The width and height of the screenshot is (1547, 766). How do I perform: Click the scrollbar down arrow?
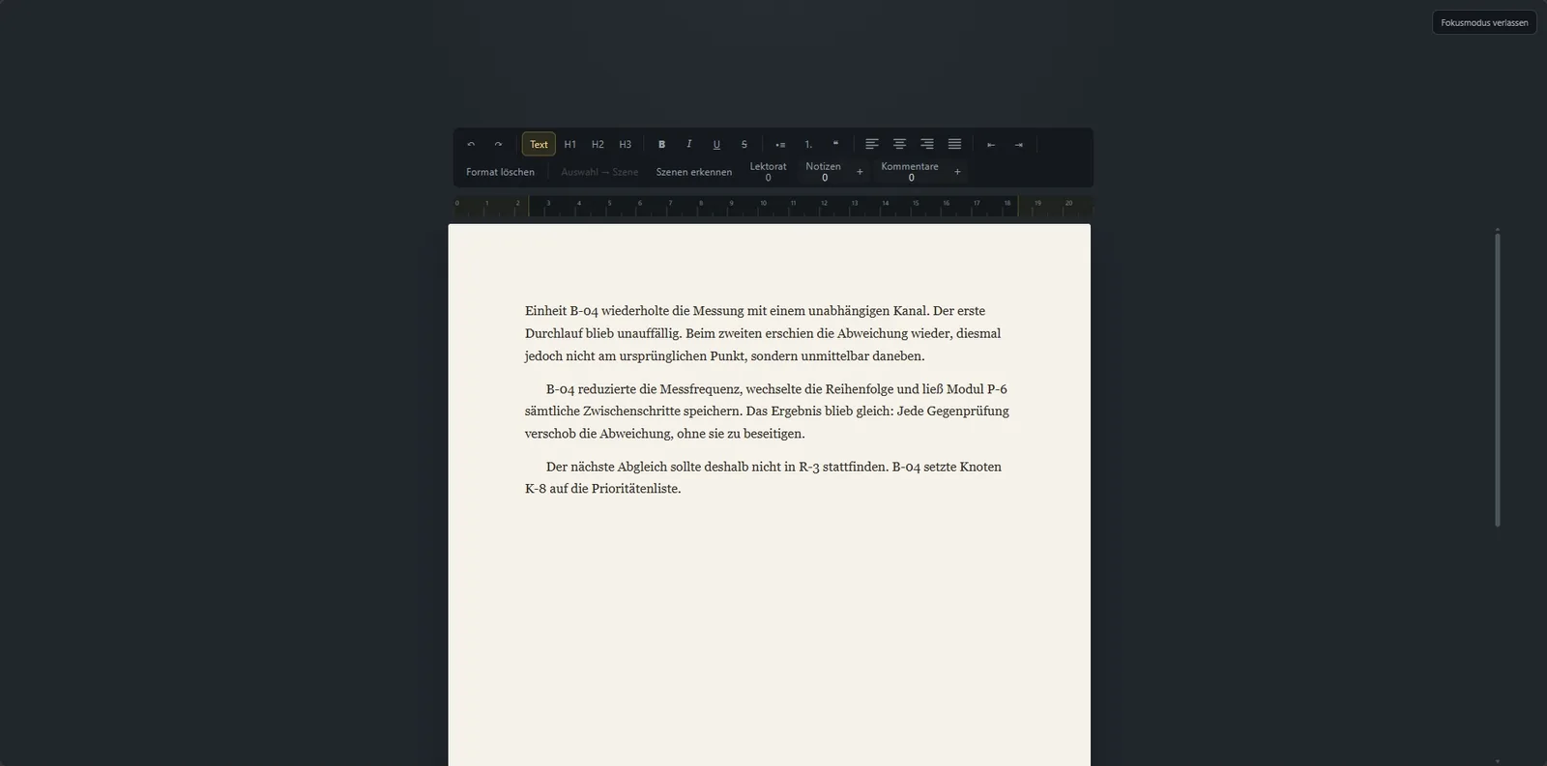1498,761
